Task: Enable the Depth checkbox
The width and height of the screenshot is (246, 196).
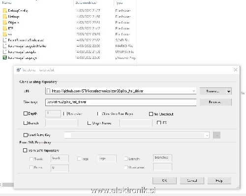Action: 26,113
